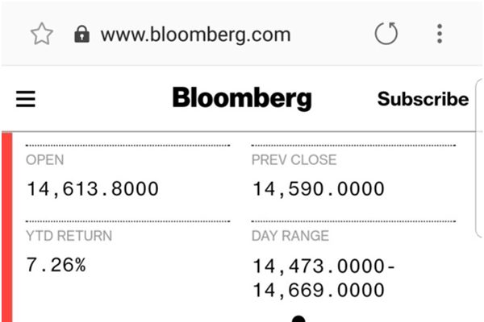Click the red vertical bar on left

(7, 225)
